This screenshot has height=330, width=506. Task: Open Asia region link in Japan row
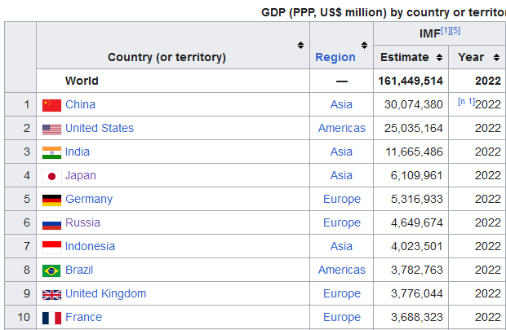click(x=341, y=175)
